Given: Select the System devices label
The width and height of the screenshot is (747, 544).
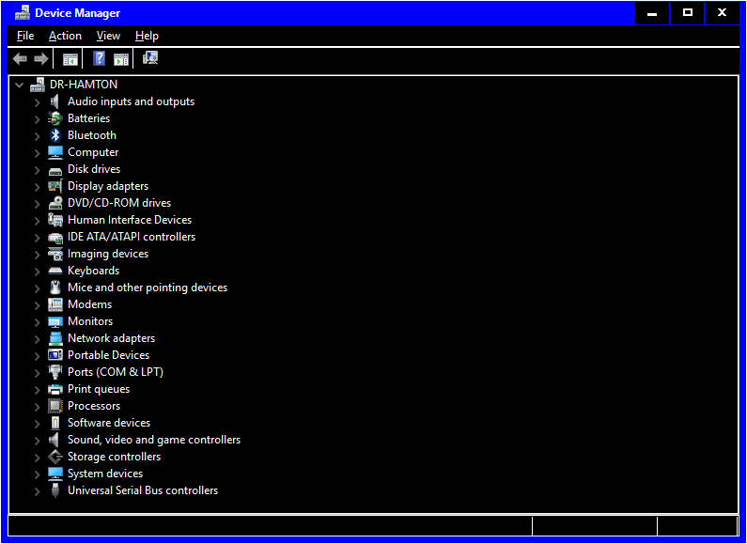Looking at the screenshot, I should (105, 474).
